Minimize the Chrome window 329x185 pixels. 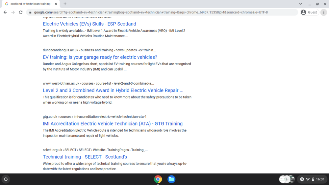click(310, 4)
